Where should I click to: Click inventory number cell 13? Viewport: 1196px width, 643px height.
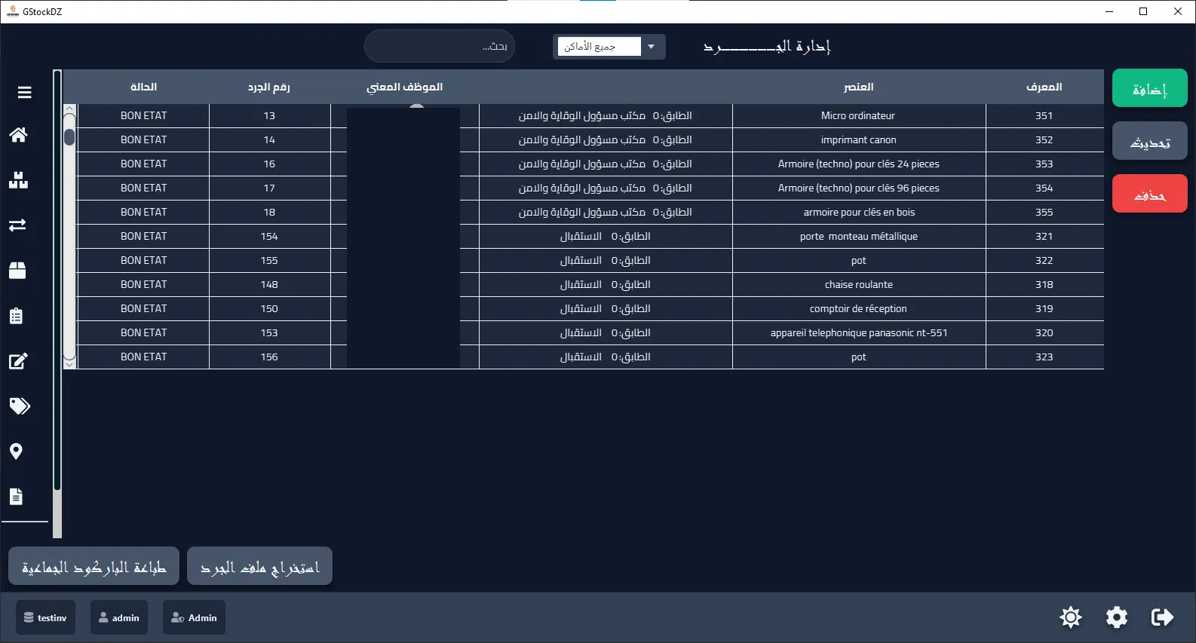click(x=269, y=115)
